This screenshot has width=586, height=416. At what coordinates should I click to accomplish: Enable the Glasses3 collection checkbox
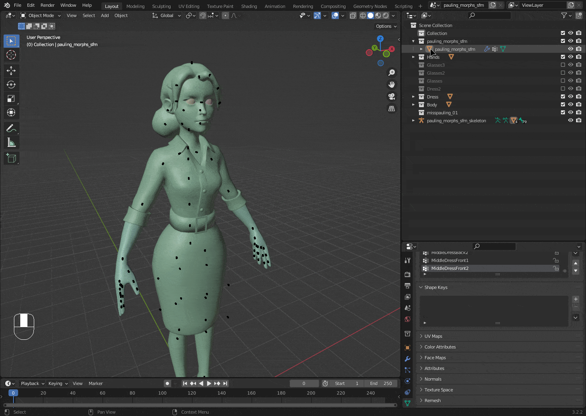[563, 65]
